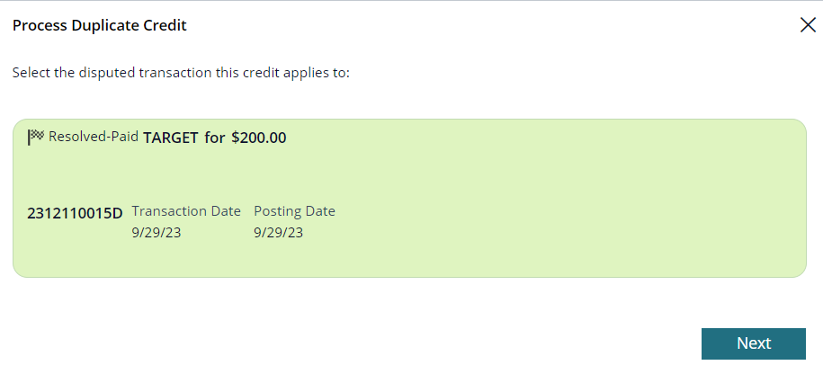Click 'credit applies to:' in the instruction line

click(x=296, y=73)
